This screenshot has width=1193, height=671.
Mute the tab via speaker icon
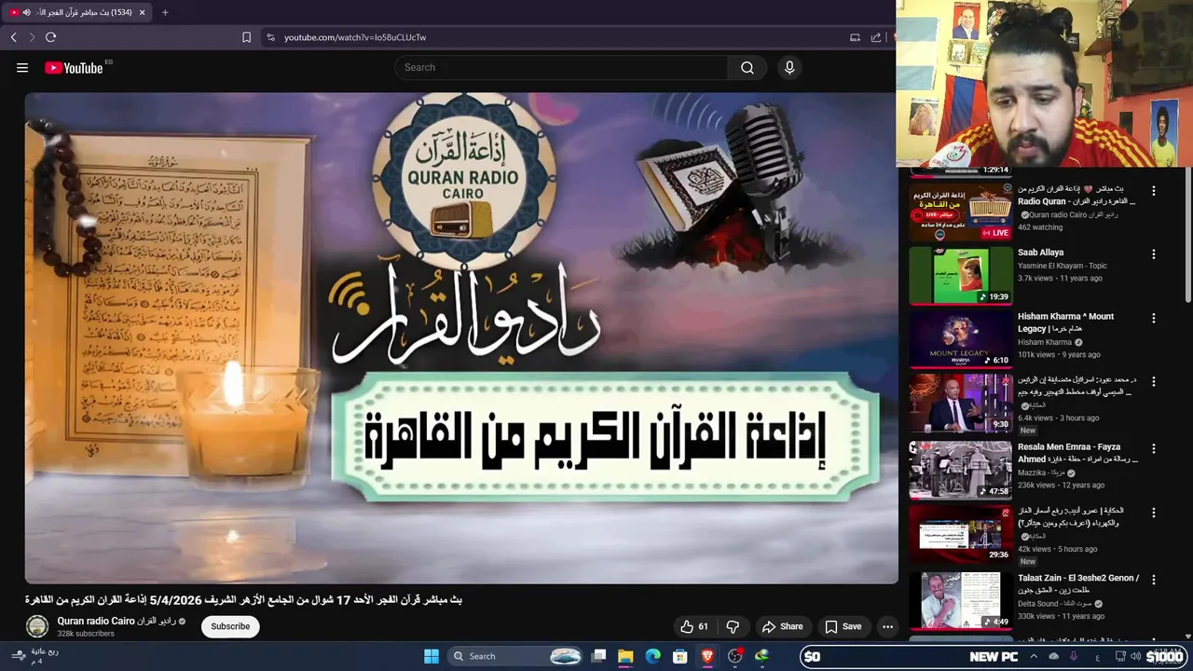(26, 12)
